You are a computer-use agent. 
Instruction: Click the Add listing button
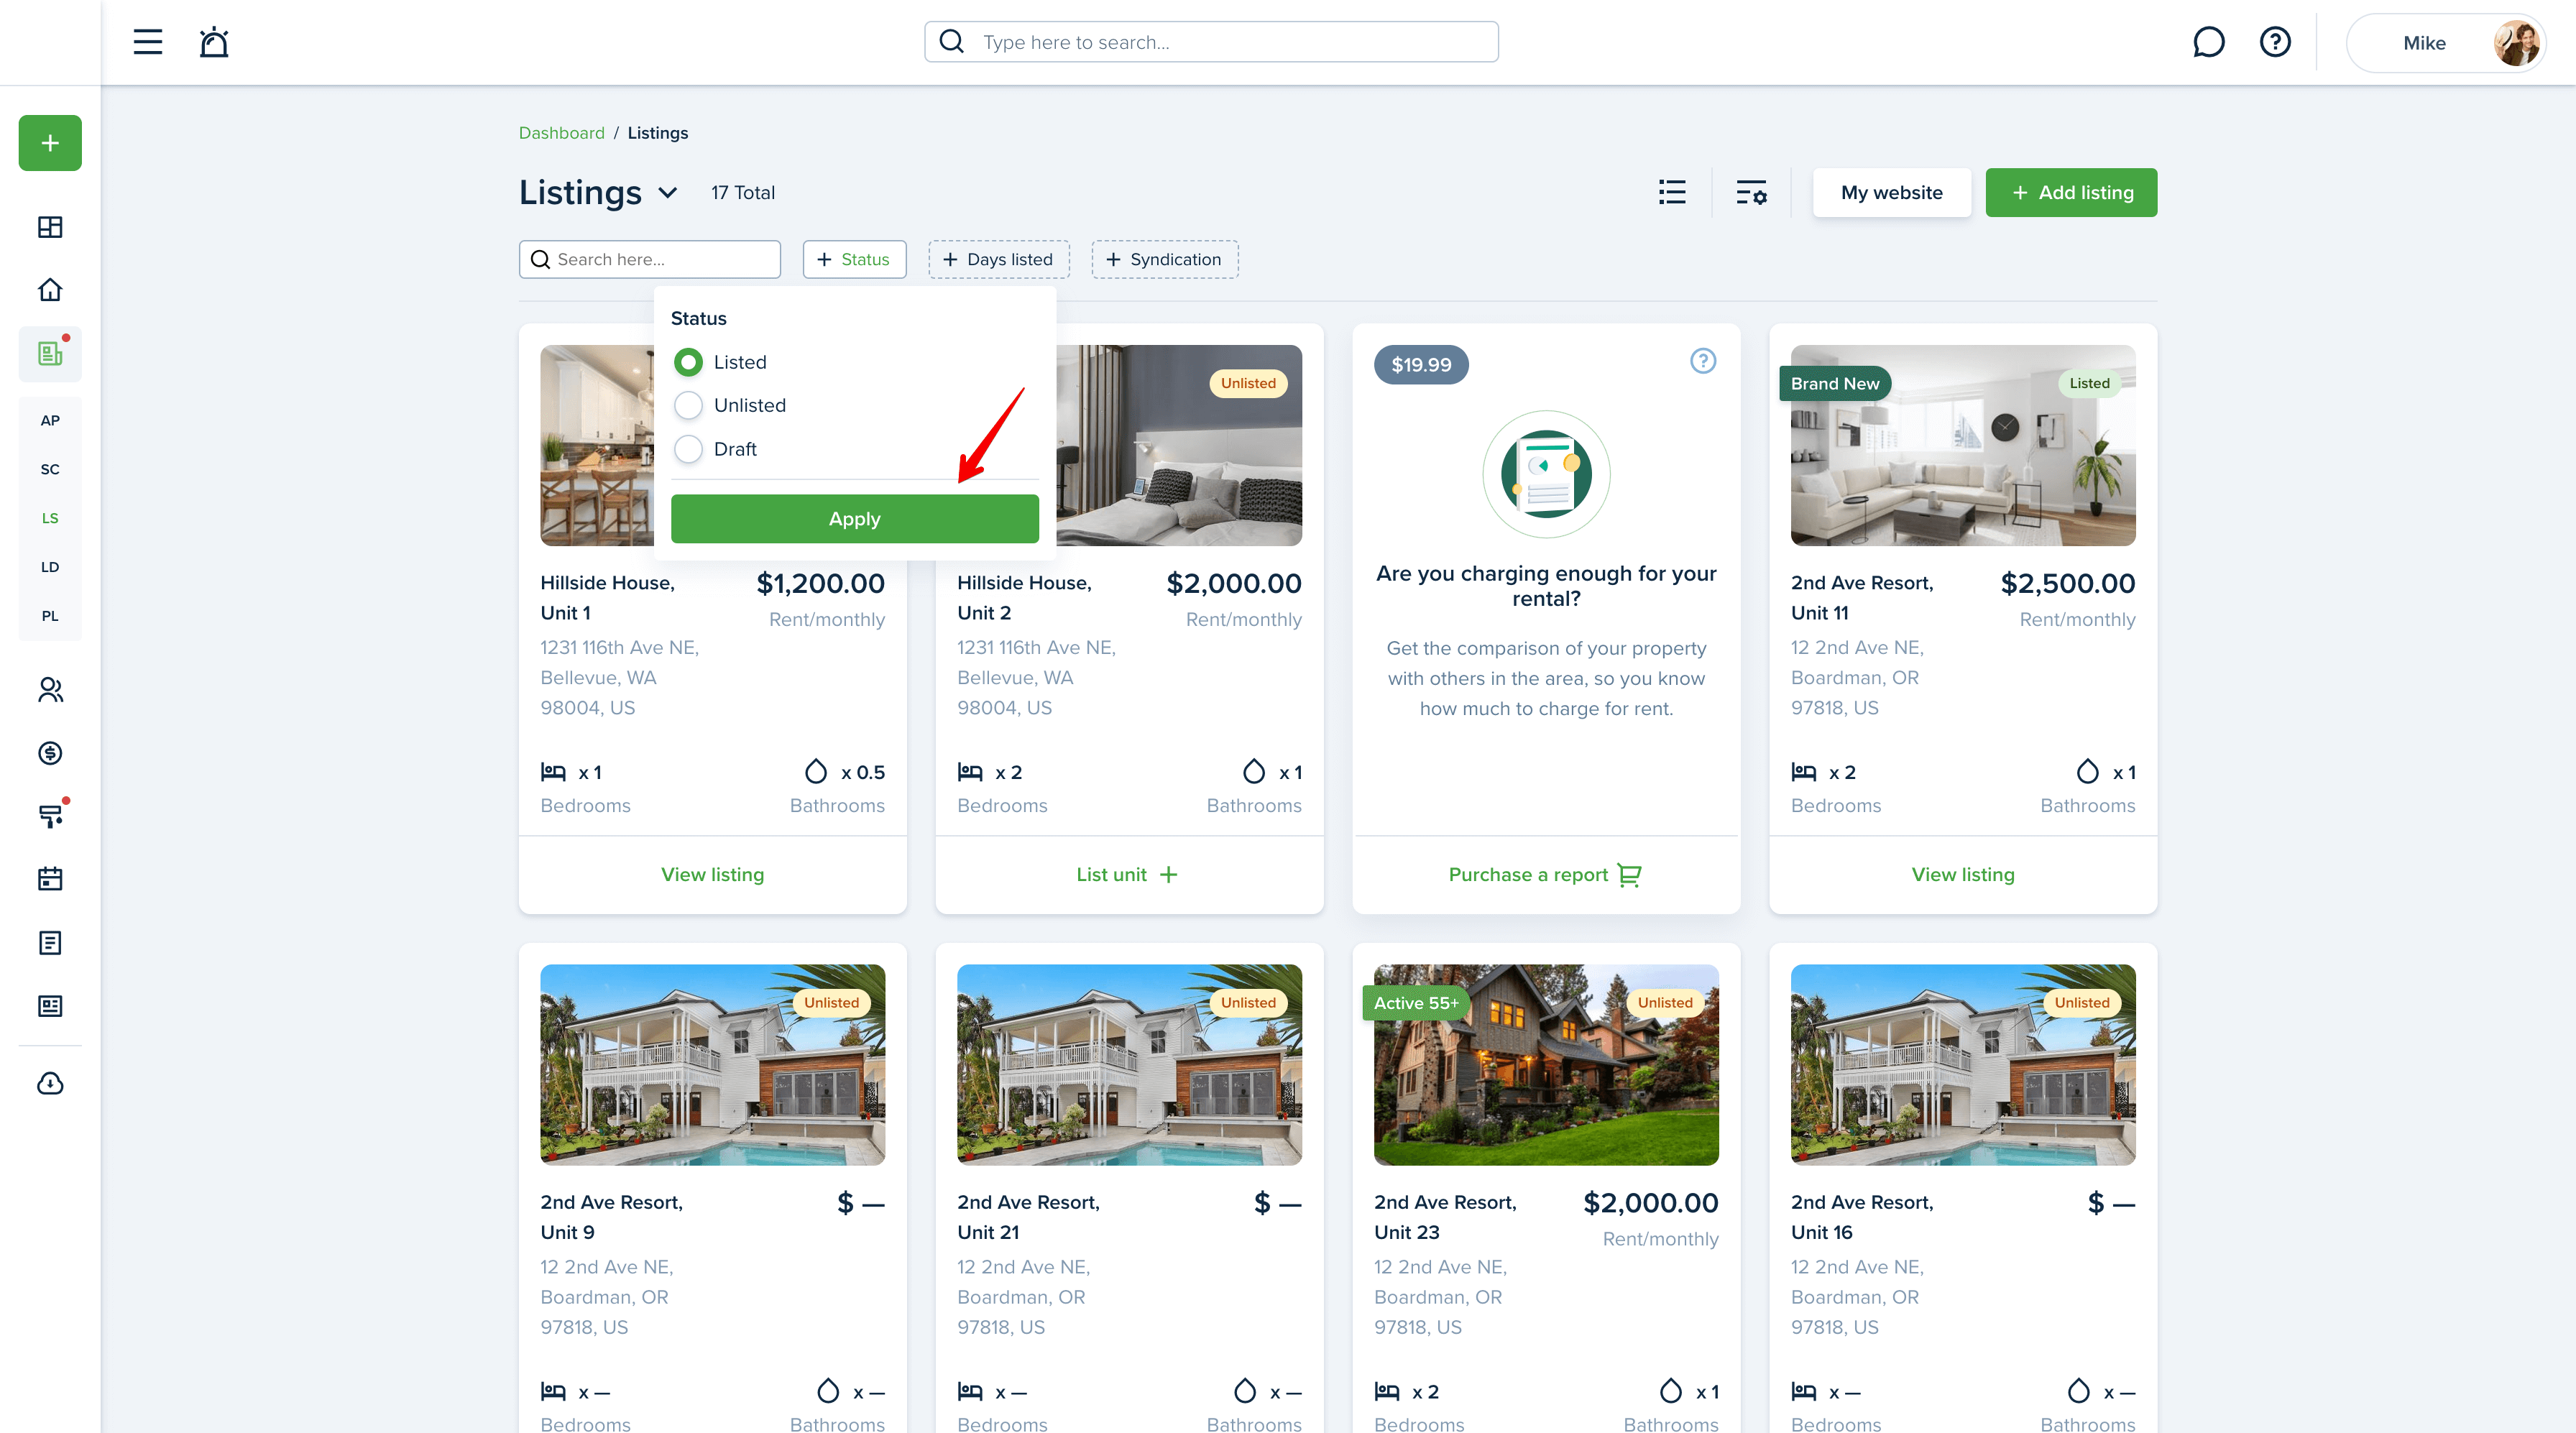2071,193
